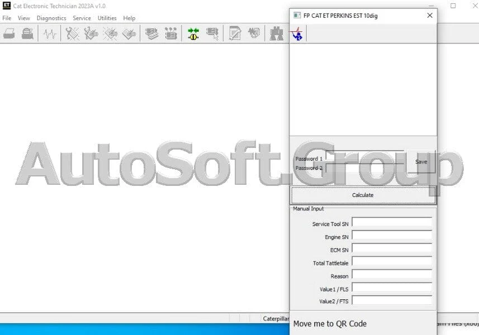Close the FP CAT ET PERKINS window
Viewport: 479px width, 335px height.
point(429,16)
